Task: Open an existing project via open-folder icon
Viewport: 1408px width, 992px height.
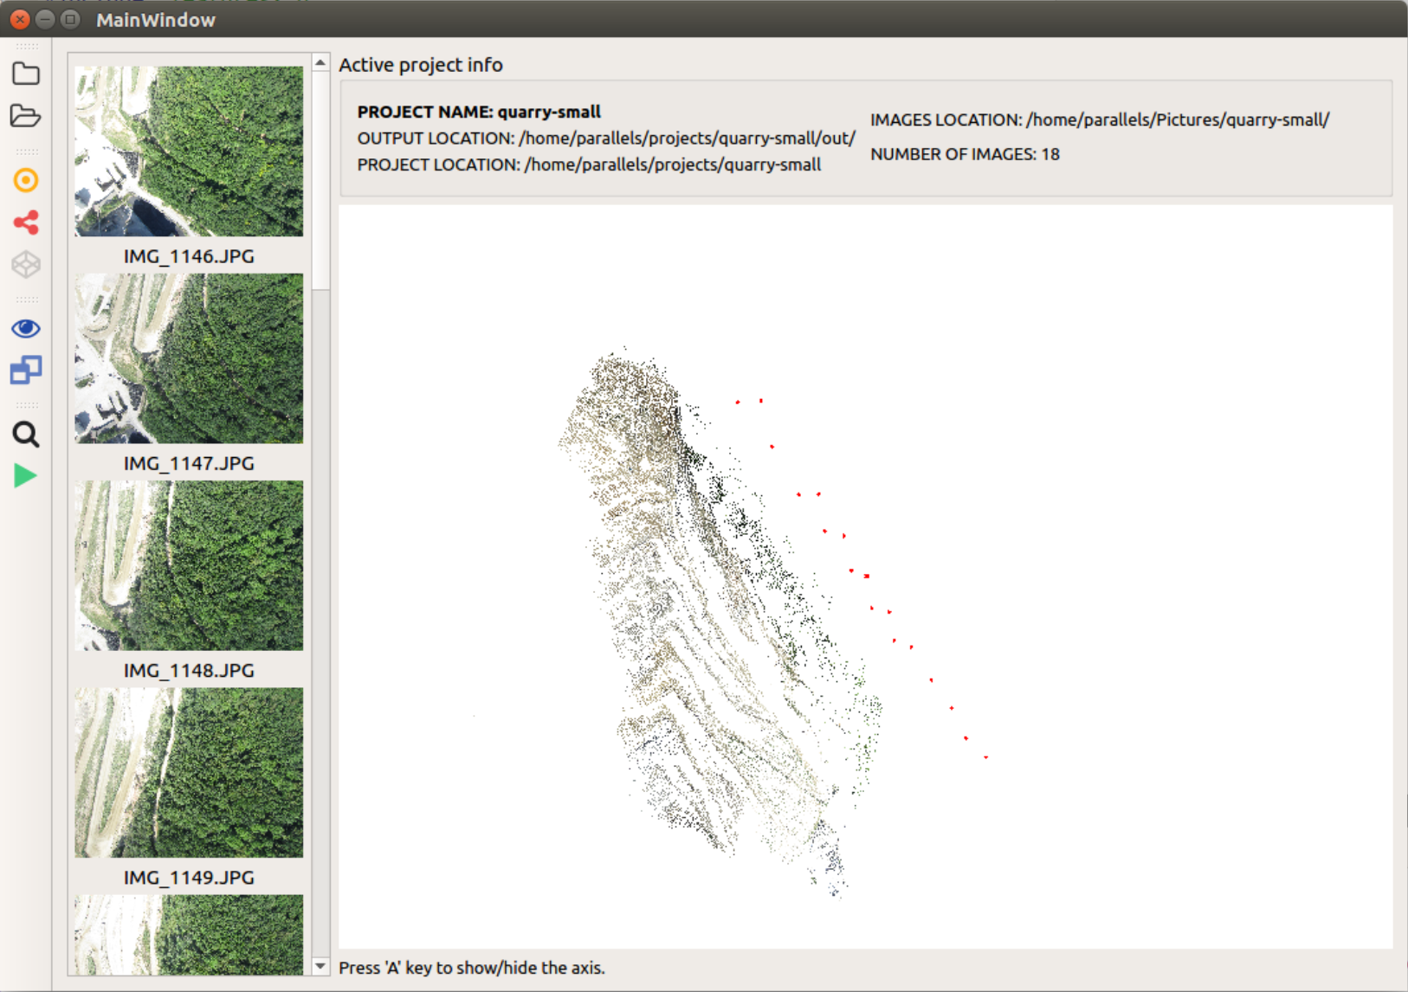Action: [x=26, y=116]
